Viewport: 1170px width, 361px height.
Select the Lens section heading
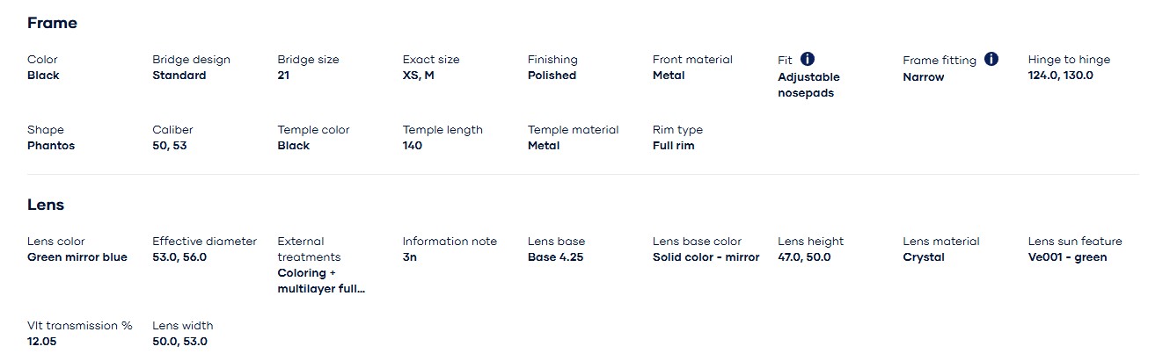click(46, 205)
